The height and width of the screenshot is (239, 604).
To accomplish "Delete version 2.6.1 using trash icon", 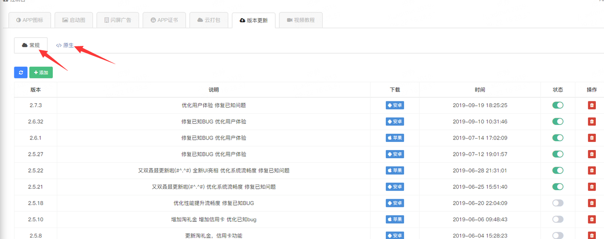I will point(592,138).
